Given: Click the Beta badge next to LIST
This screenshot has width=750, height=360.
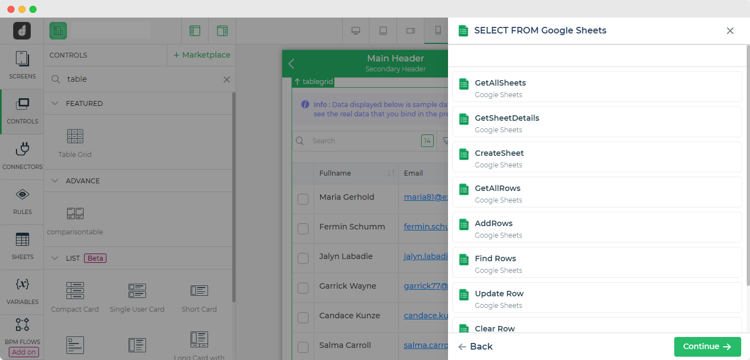Looking at the screenshot, I should [x=95, y=258].
